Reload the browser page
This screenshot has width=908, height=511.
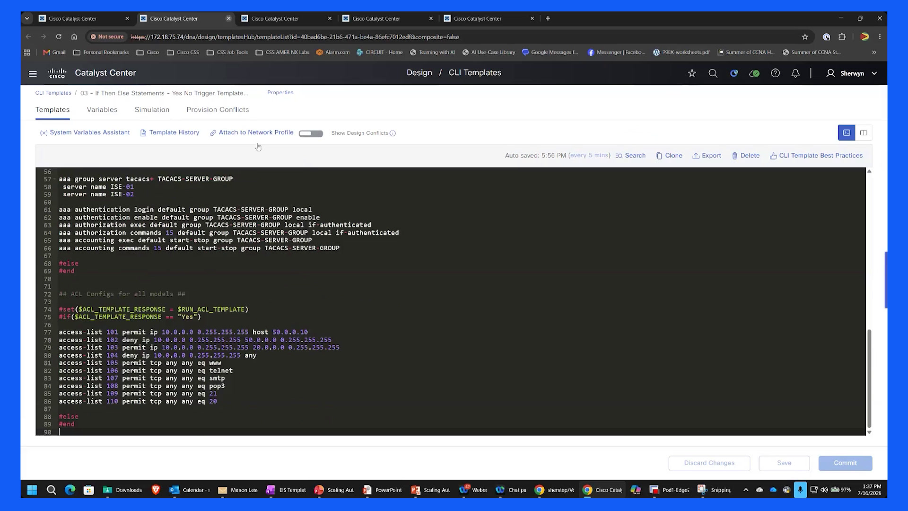click(x=59, y=36)
